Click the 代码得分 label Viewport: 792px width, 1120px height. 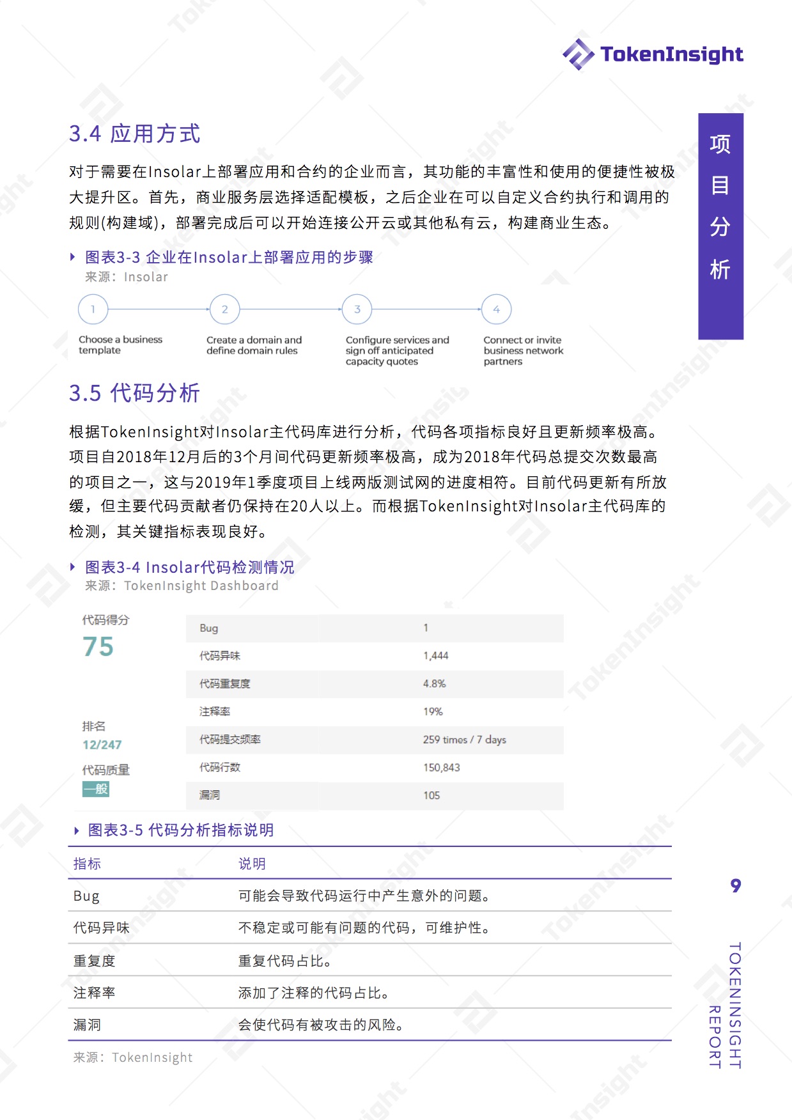[x=105, y=620]
